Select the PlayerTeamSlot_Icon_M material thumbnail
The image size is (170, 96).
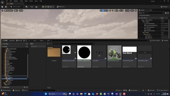tap(114, 53)
